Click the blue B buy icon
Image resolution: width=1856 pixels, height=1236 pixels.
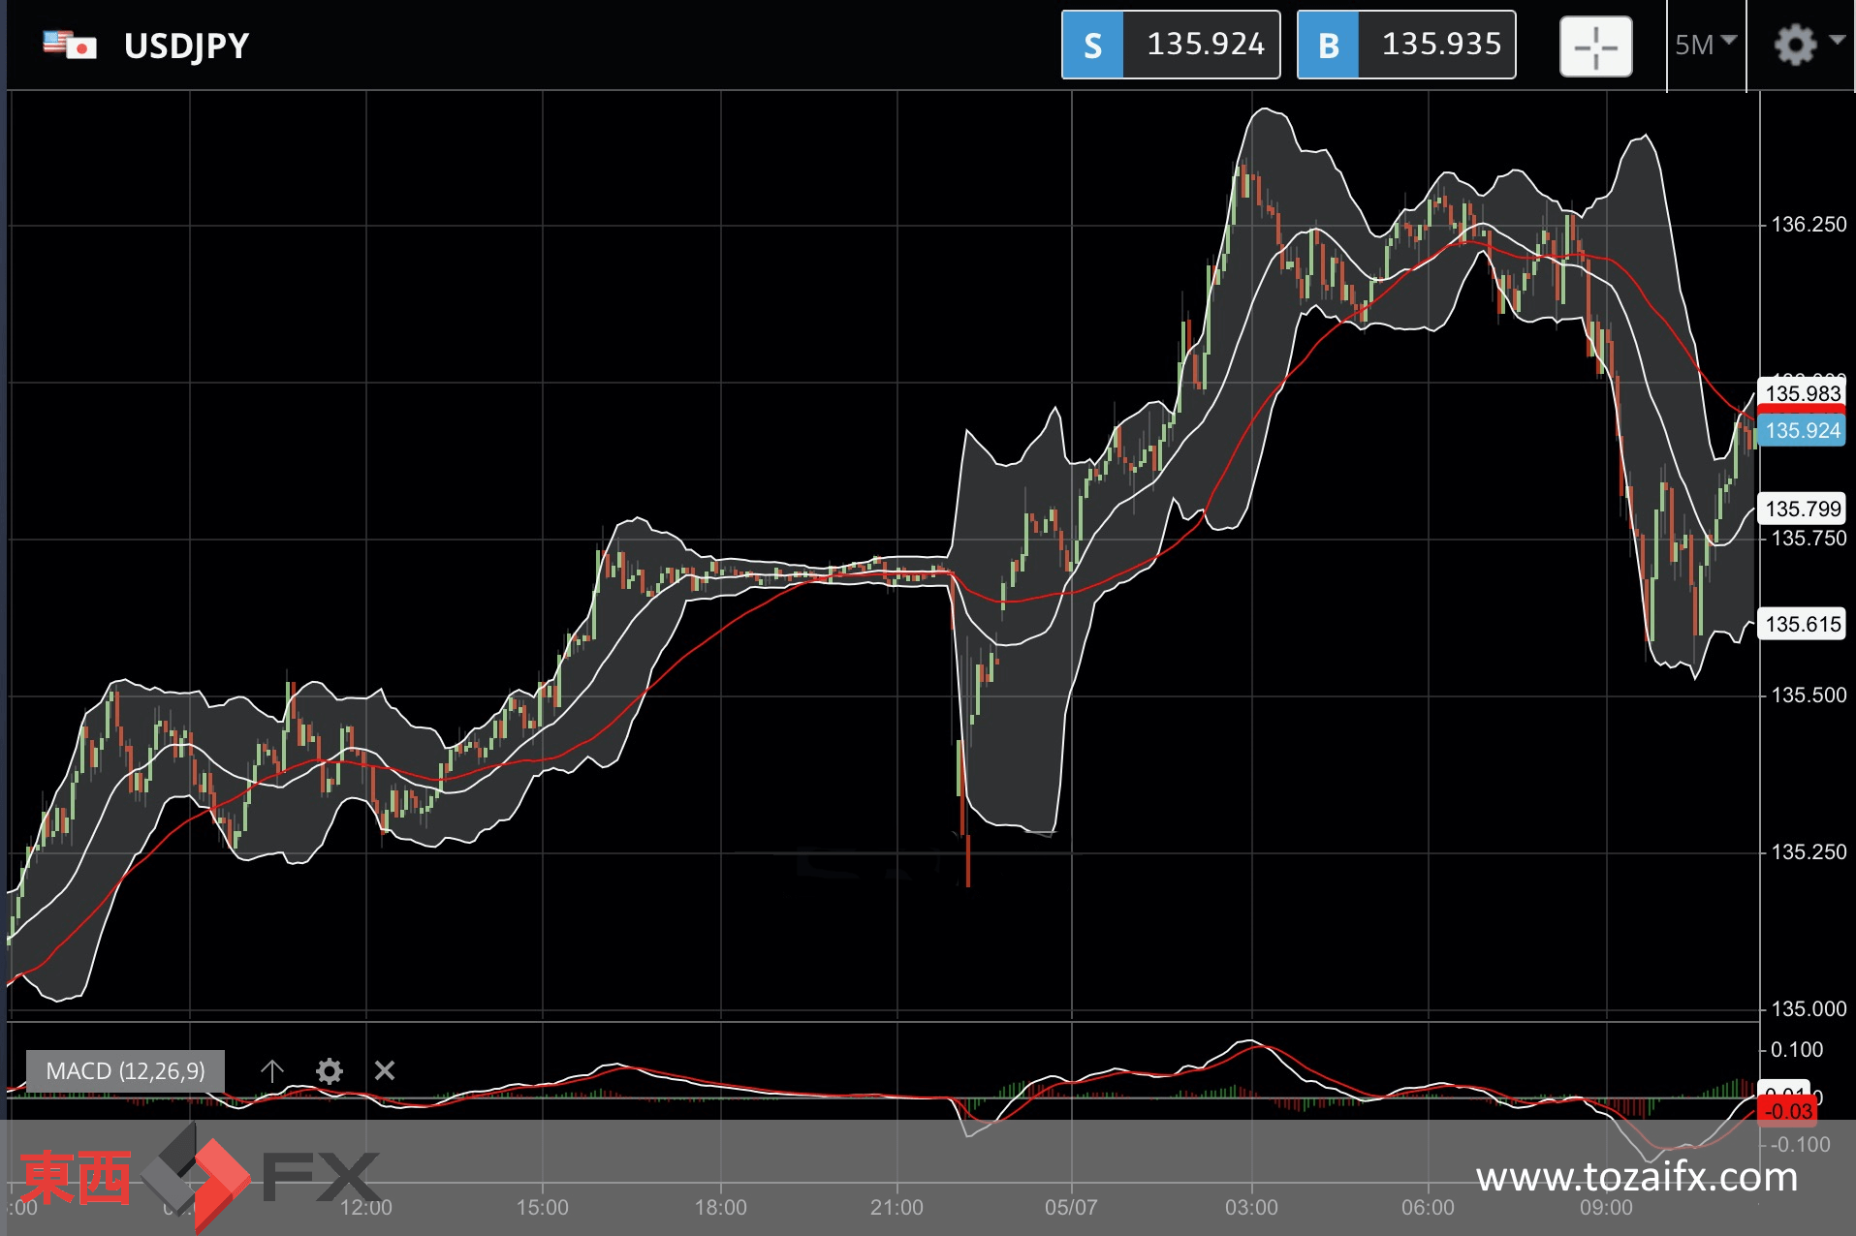(x=1328, y=45)
